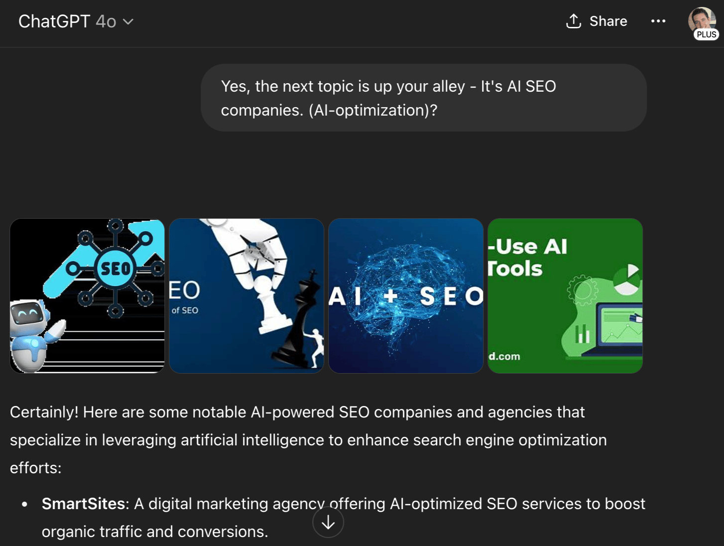Open the SEO robot network thumbnail image
The width and height of the screenshot is (724, 546).
click(87, 296)
